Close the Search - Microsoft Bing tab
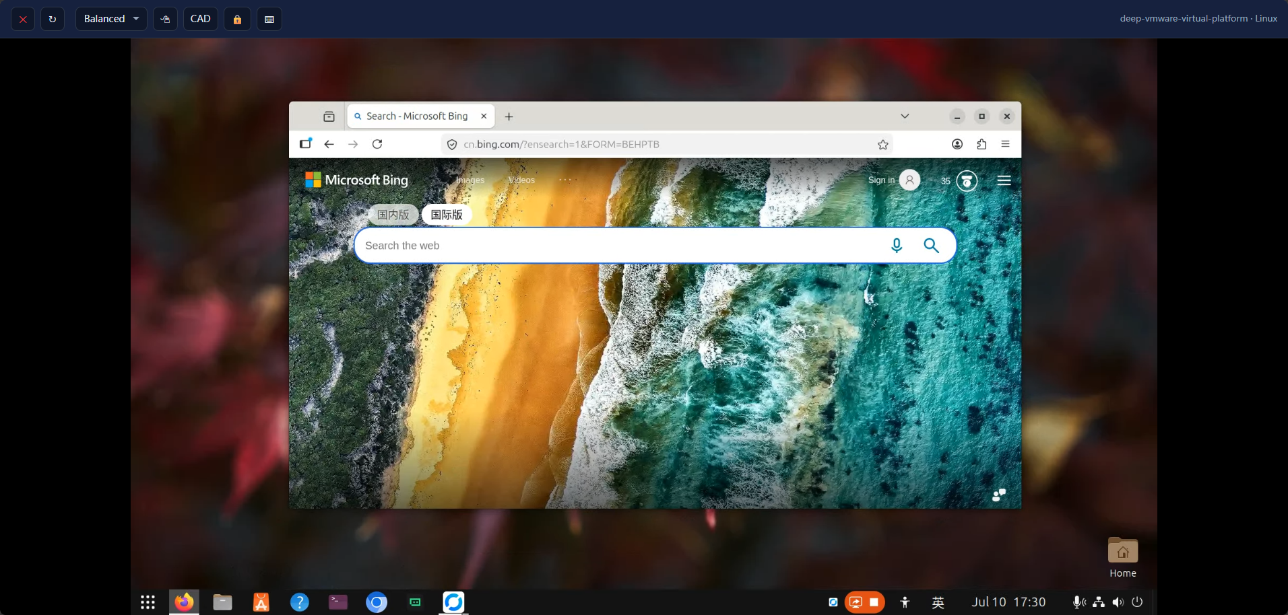Image resolution: width=1288 pixels, height=615 pixels. (x=484, y=116)
